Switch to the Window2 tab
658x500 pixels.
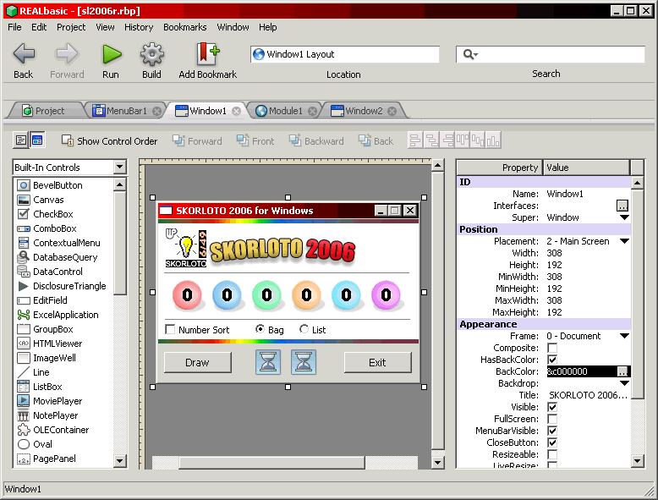[363, 111]
